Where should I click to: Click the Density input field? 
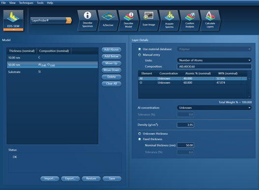point(185,125)
